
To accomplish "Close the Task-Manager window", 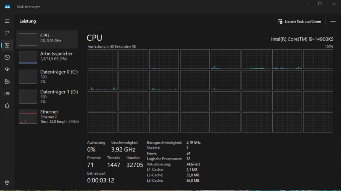I will [x=334, y=4].
